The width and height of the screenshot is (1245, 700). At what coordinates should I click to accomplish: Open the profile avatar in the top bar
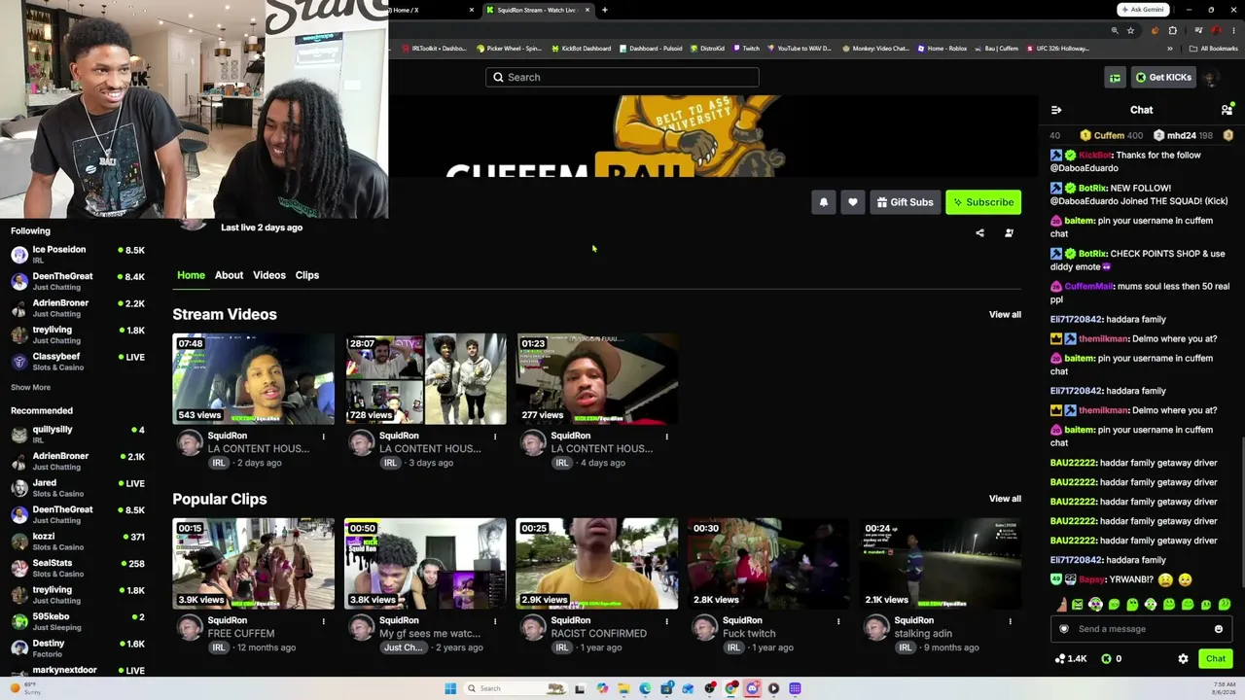pyautogui.click(x=1211, y=78)
